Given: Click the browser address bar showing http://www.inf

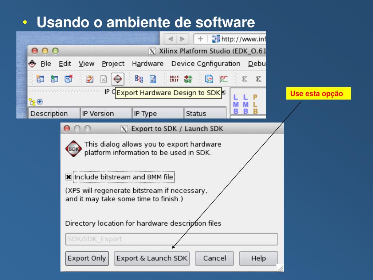Looking at the screenshot, I should [x=238, y=39].
